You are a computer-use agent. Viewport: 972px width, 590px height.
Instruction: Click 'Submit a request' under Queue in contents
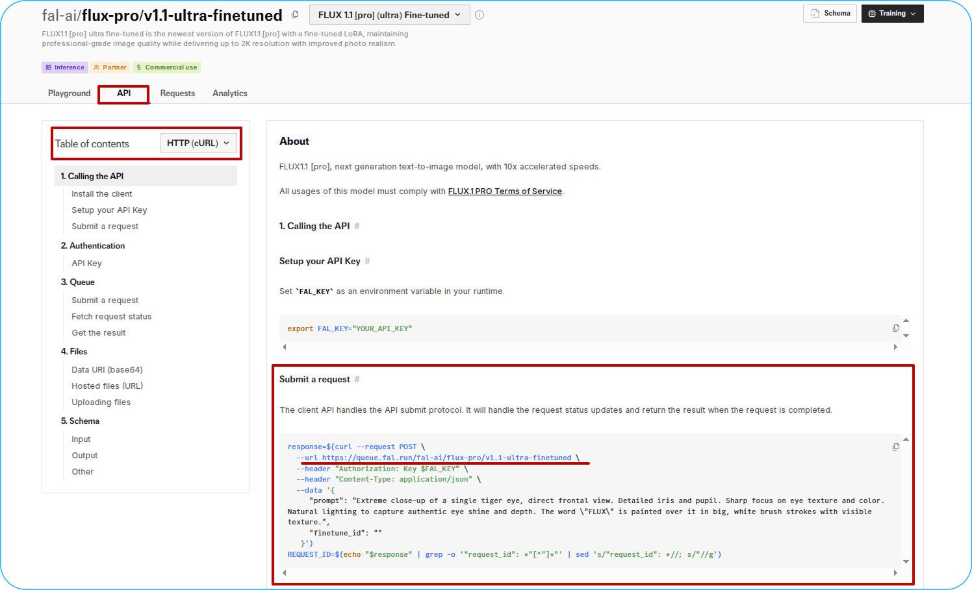pyautogui.click(x=105, y=301)
